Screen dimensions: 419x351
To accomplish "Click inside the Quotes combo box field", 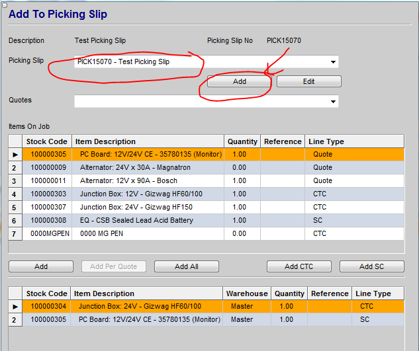I will click(x=199, y=102).
